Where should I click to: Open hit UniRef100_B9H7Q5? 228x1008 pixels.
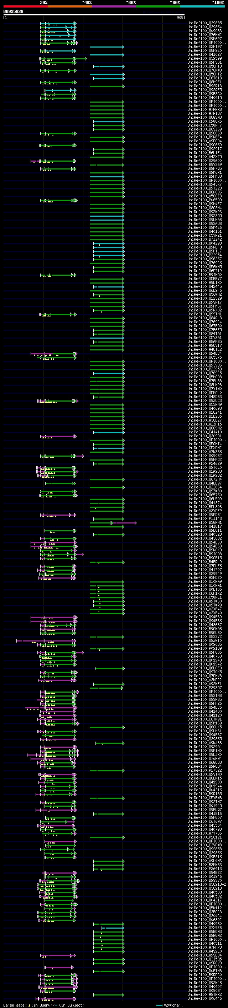coord(204,169)
